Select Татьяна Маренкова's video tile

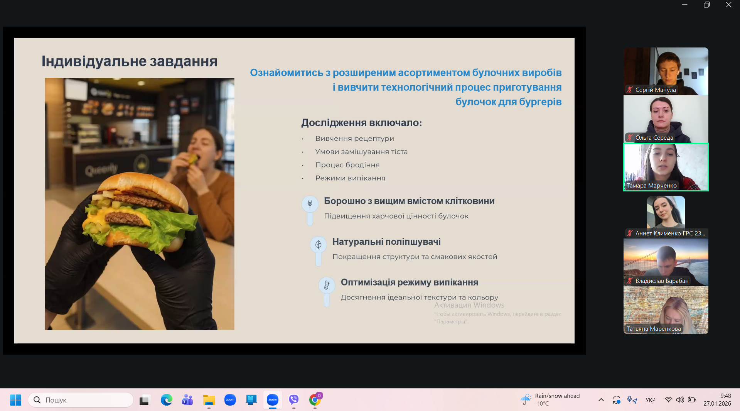666,310
